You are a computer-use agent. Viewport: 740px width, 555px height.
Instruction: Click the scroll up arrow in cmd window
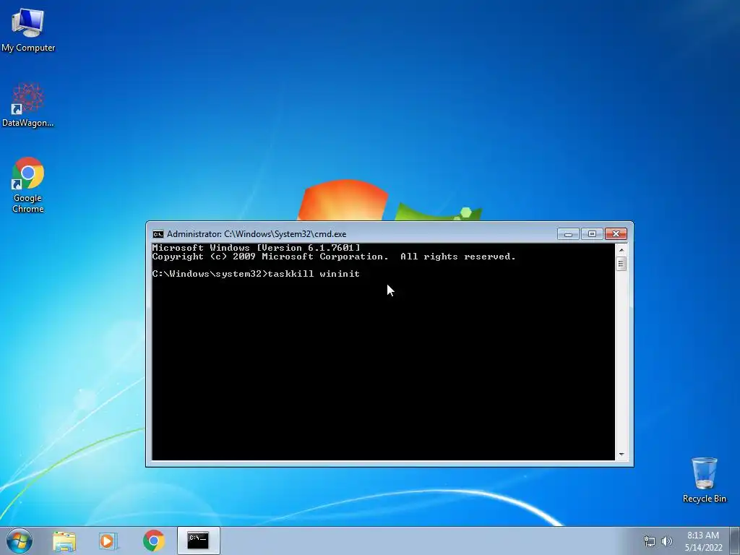(x=621, y=249)
